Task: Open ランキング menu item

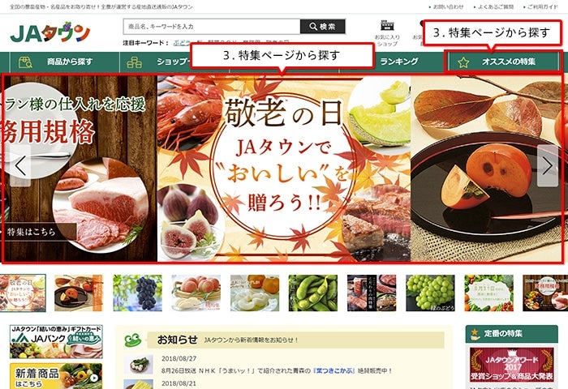Action: tap(399, 62)
